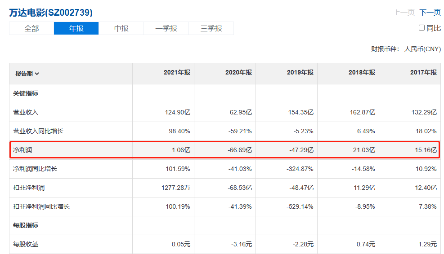Select the 扣非净利润 row label
This screenshot has width=444, height=254.
[x=29, y=188]
